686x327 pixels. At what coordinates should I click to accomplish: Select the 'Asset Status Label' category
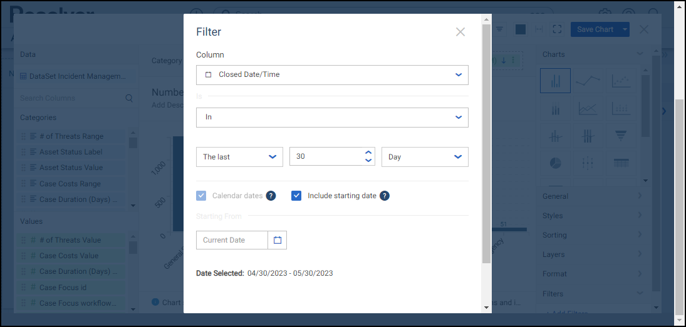tap(71, 152)
